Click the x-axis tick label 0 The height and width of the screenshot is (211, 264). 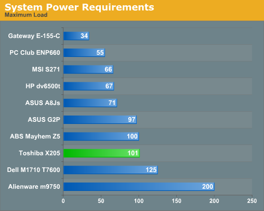[63, 201]
